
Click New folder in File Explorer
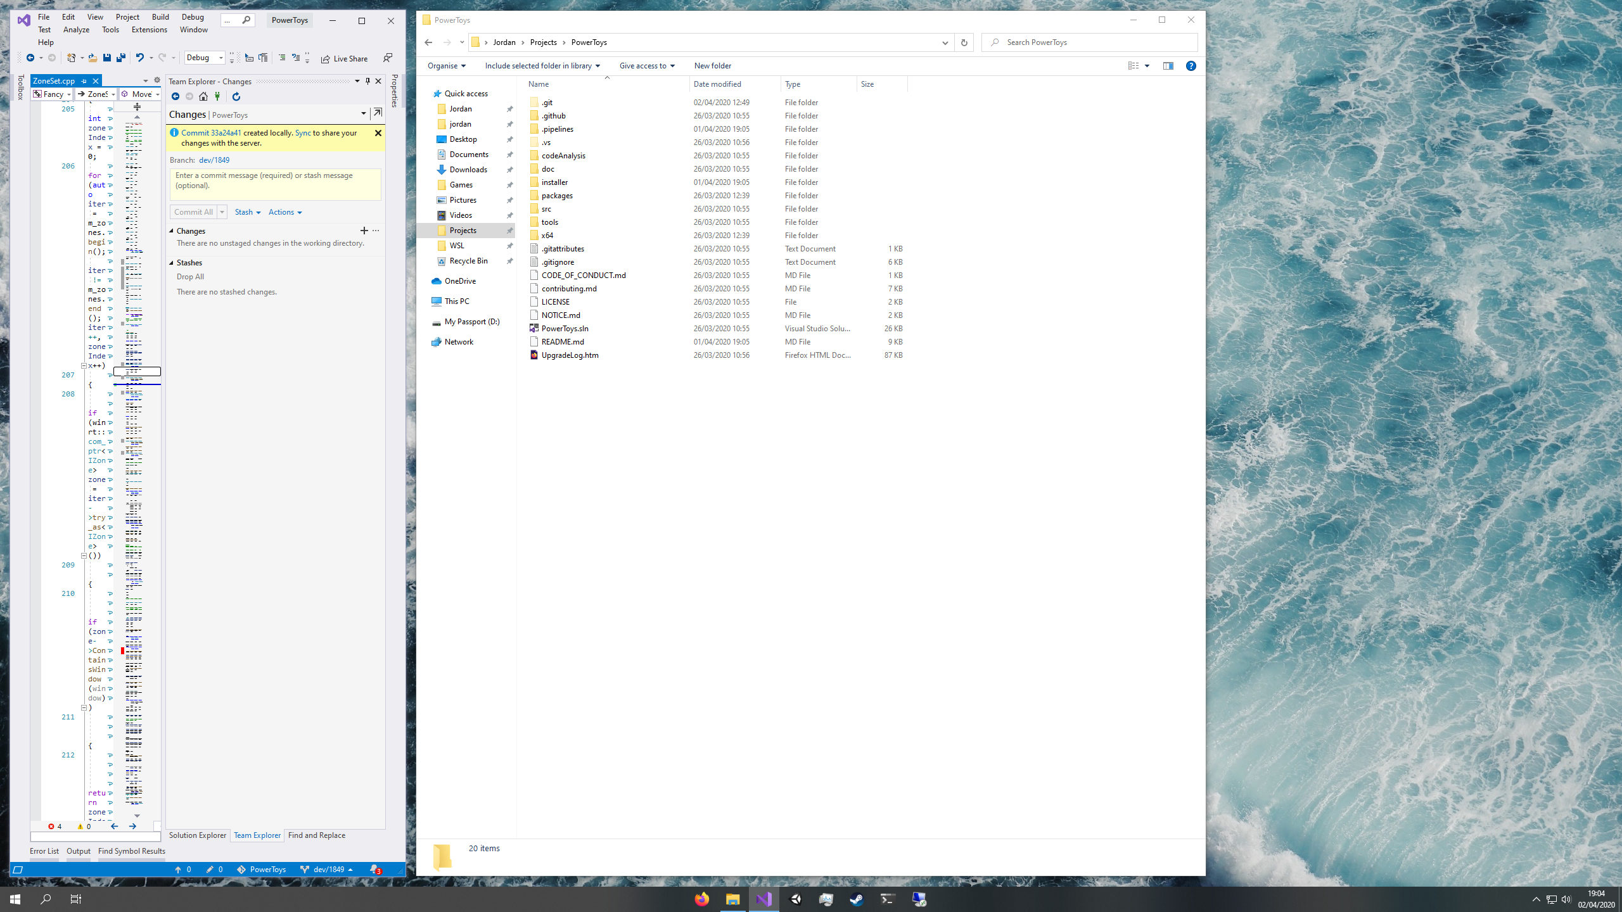pyautogui.click(x=713, y=66)
